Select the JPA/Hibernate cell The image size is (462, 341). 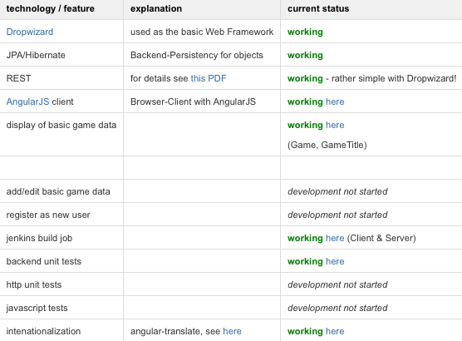pos(61,55)
